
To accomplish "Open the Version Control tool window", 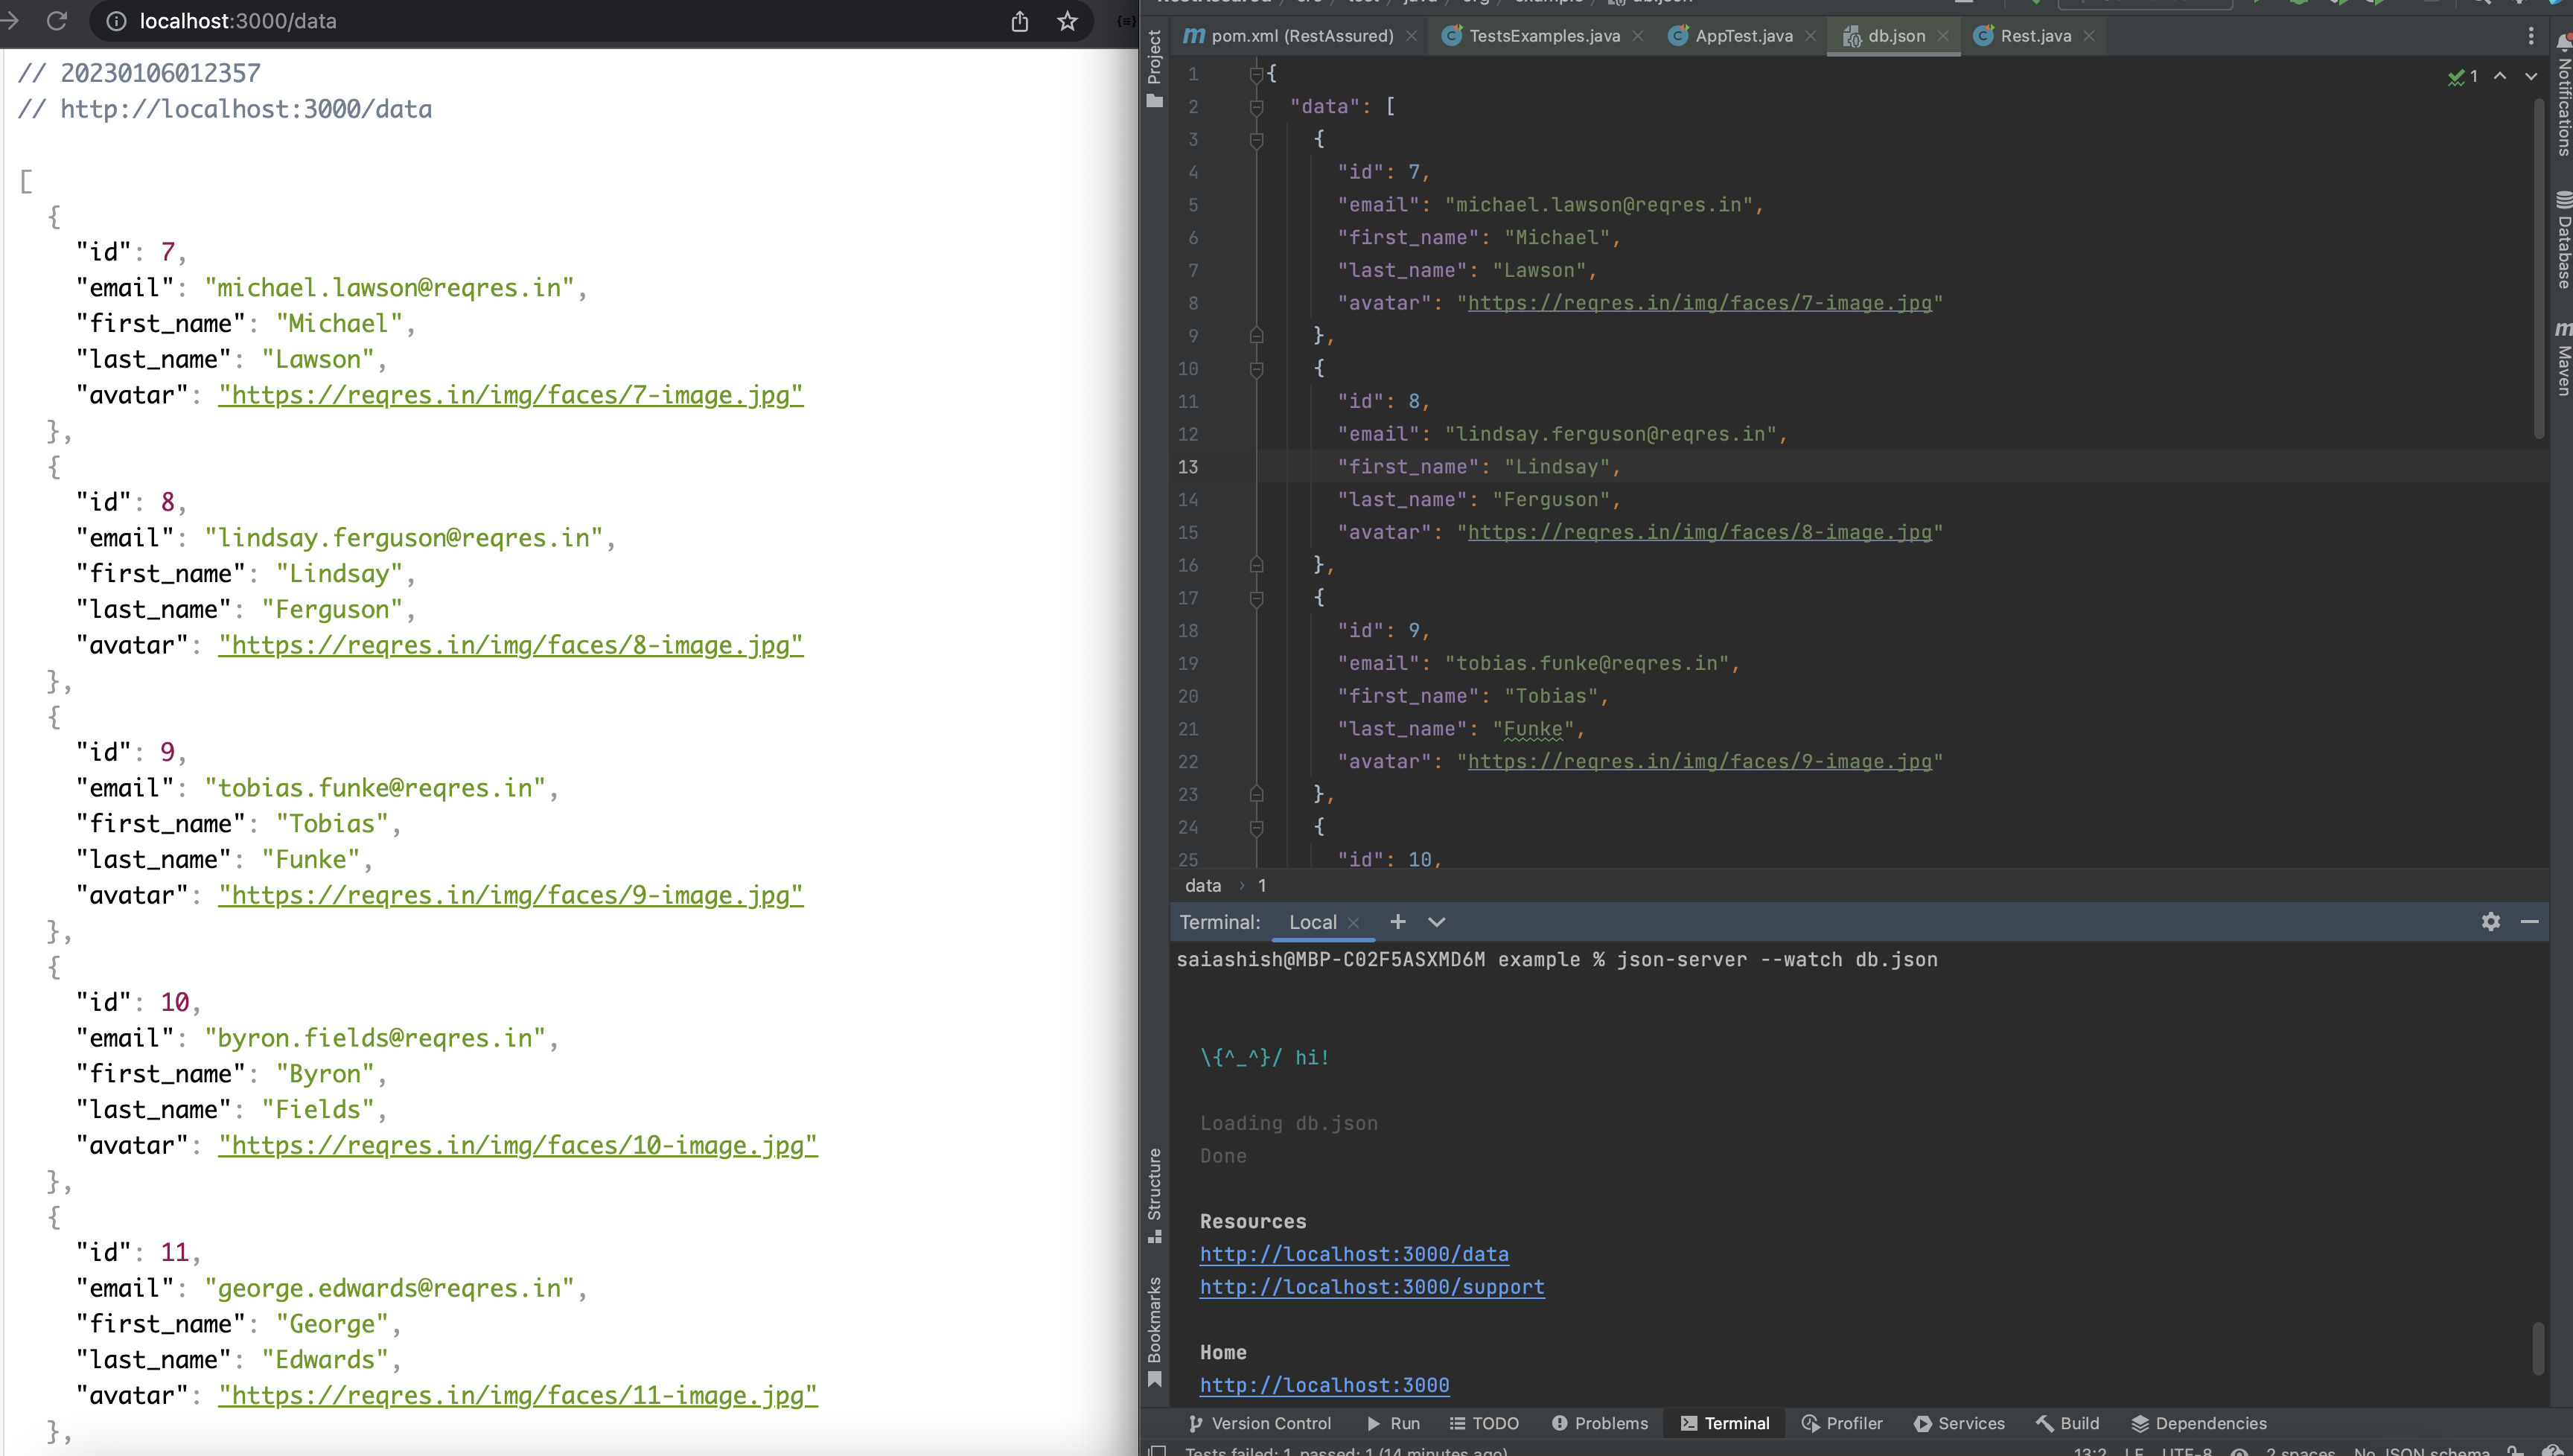I will tap(1261, 1423).
